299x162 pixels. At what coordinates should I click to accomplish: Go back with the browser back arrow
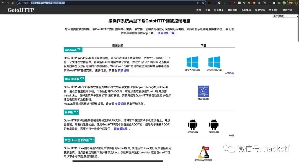point(3,3)
